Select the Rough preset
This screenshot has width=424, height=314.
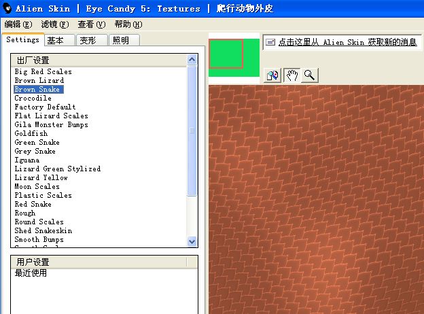(25, 213)
